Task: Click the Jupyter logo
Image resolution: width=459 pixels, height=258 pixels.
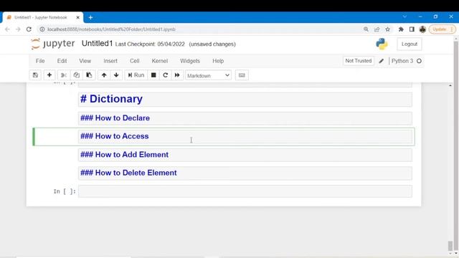Action: (53, 44)
